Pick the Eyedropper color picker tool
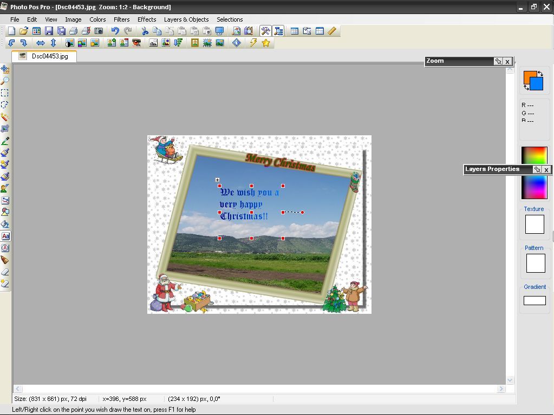Screen dimensions: 554x415 [x=5, y=141]
